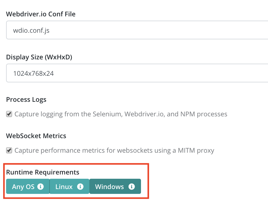Click the word 'Windows' in the dark teal button

click(109, 187)
